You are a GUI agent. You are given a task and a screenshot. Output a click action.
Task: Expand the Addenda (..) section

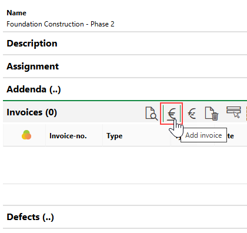34,89
